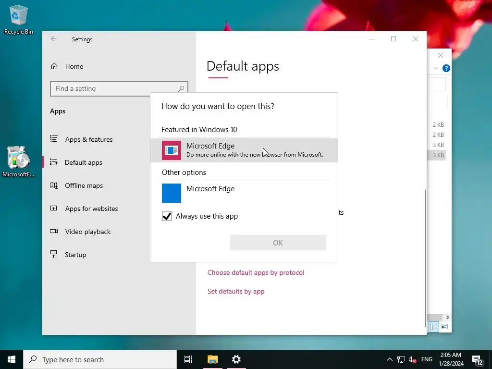The width and height of the screenshot is (492, 369).
Task: Go back with the Settings back arrow
Action: [54, 39]
